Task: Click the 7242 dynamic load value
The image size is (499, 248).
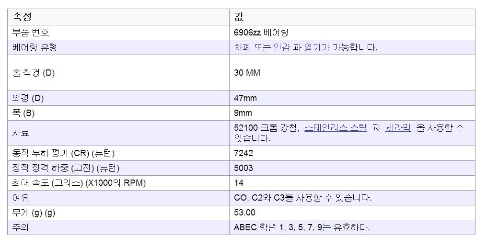Action: 244,153
